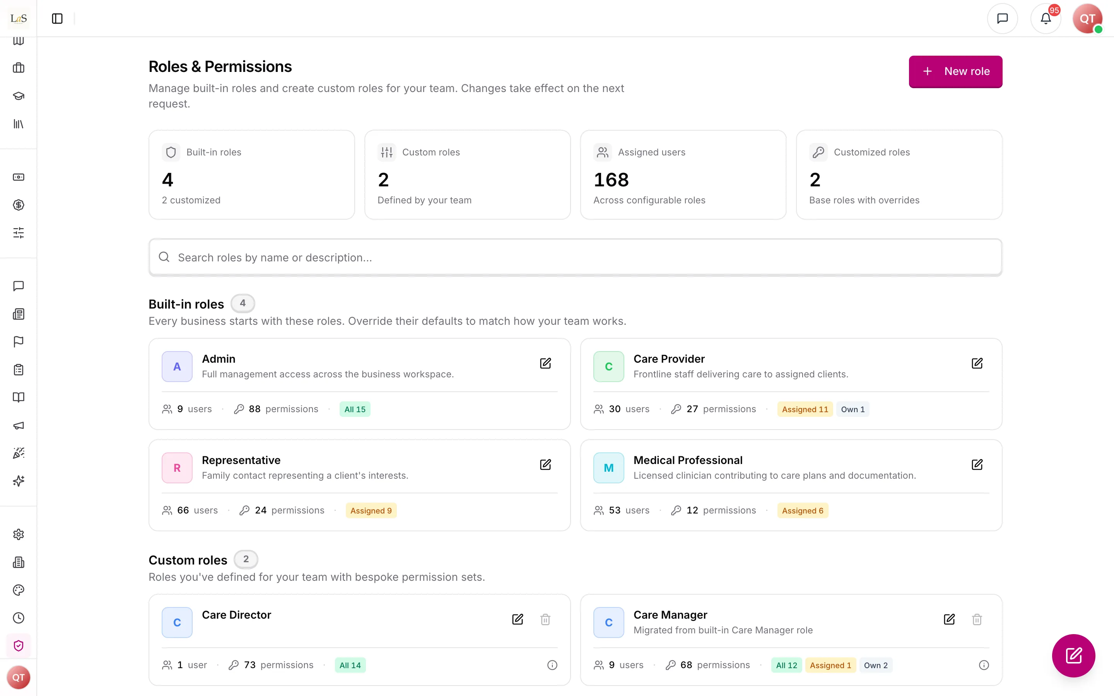Edit the Admin role
Image resolution: width=1114 pixels, height=696 pixels.
pyautogui.click(x=545, y=363)
